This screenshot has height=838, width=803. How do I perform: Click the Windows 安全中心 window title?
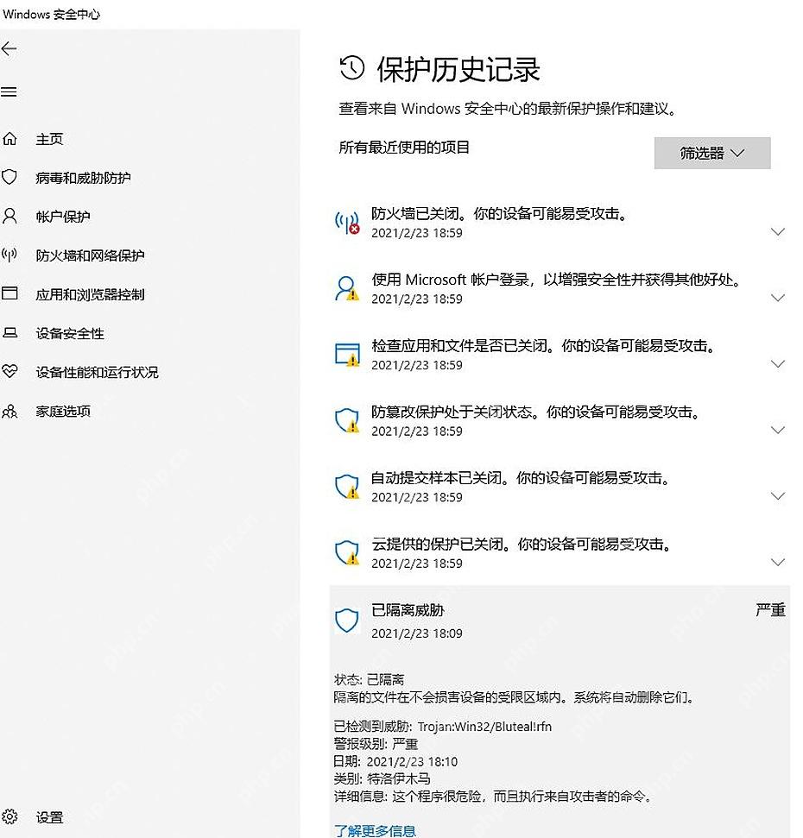(x=51, y=15)
